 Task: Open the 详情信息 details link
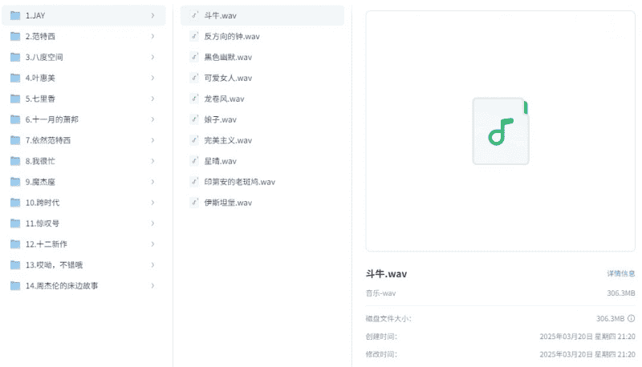click(x=620, y=274)
